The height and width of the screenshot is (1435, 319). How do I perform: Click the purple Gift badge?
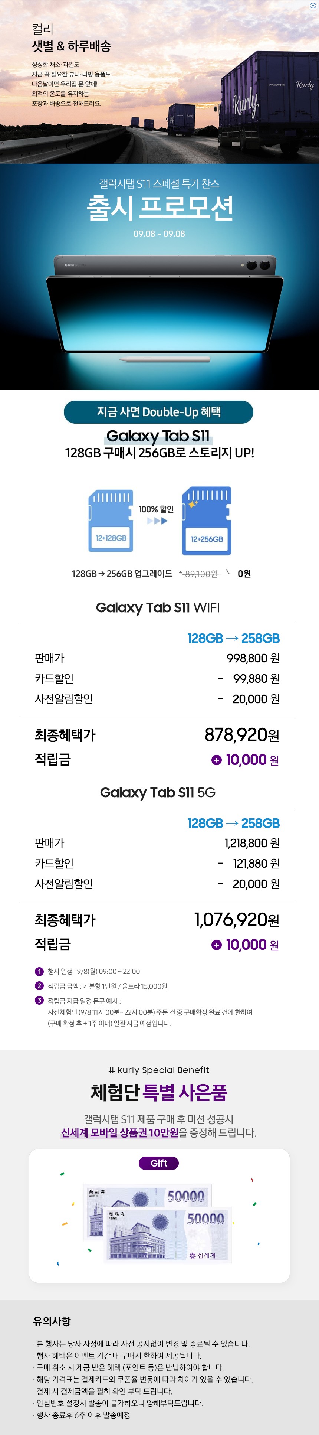pos(159,1163)
